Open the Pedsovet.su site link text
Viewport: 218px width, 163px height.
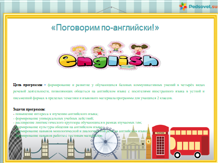[203, 7]
